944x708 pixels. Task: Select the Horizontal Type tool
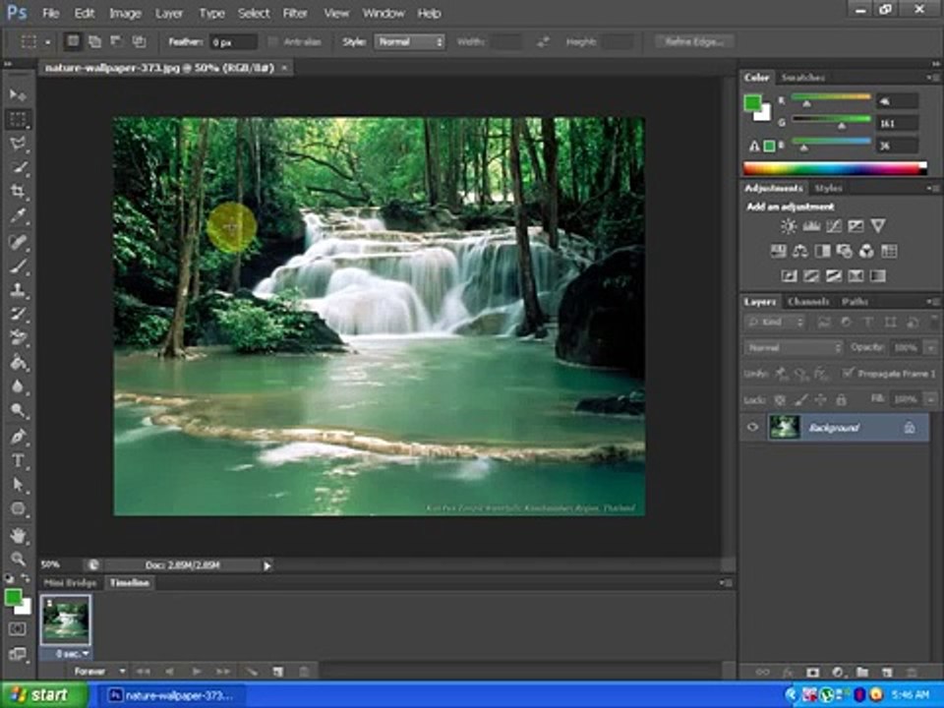coord(18,460)
